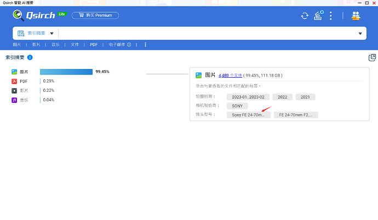Open the app center icon at top right
Image resolution: width=378 pixels, height=220 pixels.
click(356, 16)
